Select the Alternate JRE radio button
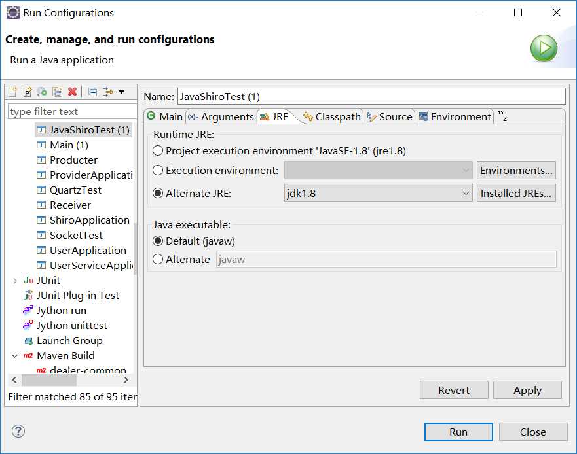577x454 pixels. (x=157, y=193)
